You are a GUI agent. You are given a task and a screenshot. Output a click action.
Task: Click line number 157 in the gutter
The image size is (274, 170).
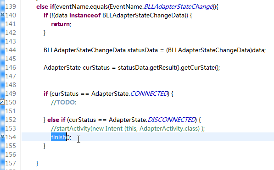(11, 163)
